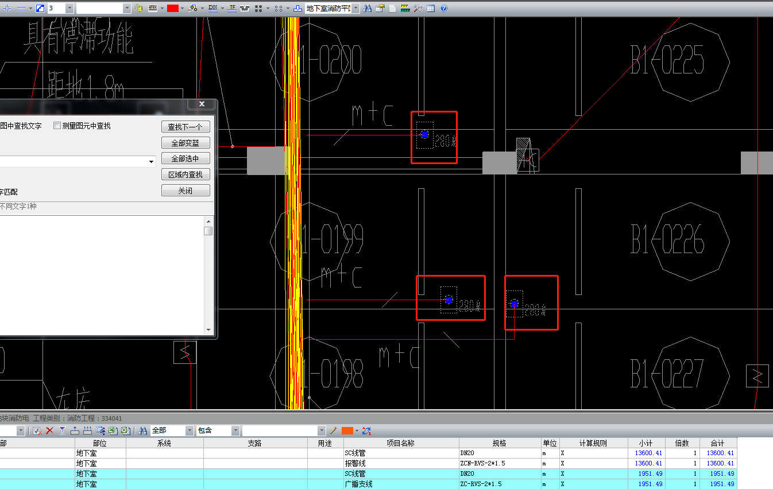Click 查找下一个 button in find dialog
Screen dimensions: 773x489
click(x=185, y=127)
